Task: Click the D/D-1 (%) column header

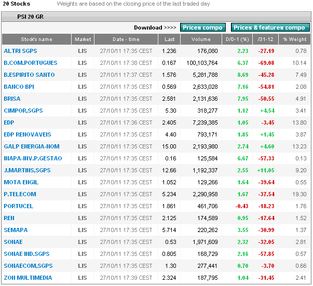Action: [x=237, y=39]
